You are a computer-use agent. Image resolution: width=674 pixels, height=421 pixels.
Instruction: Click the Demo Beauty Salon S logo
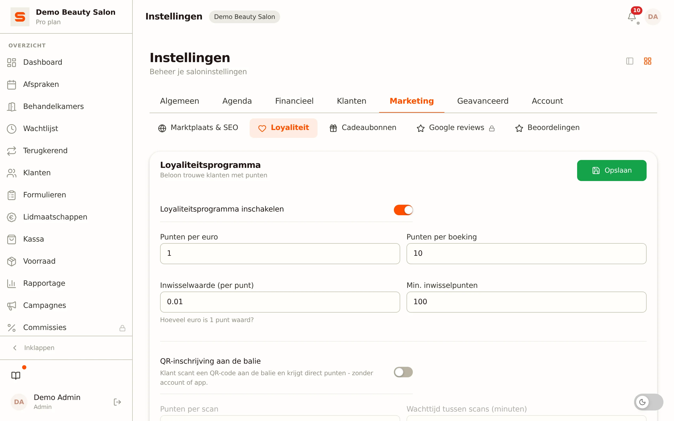click(20, 17)
